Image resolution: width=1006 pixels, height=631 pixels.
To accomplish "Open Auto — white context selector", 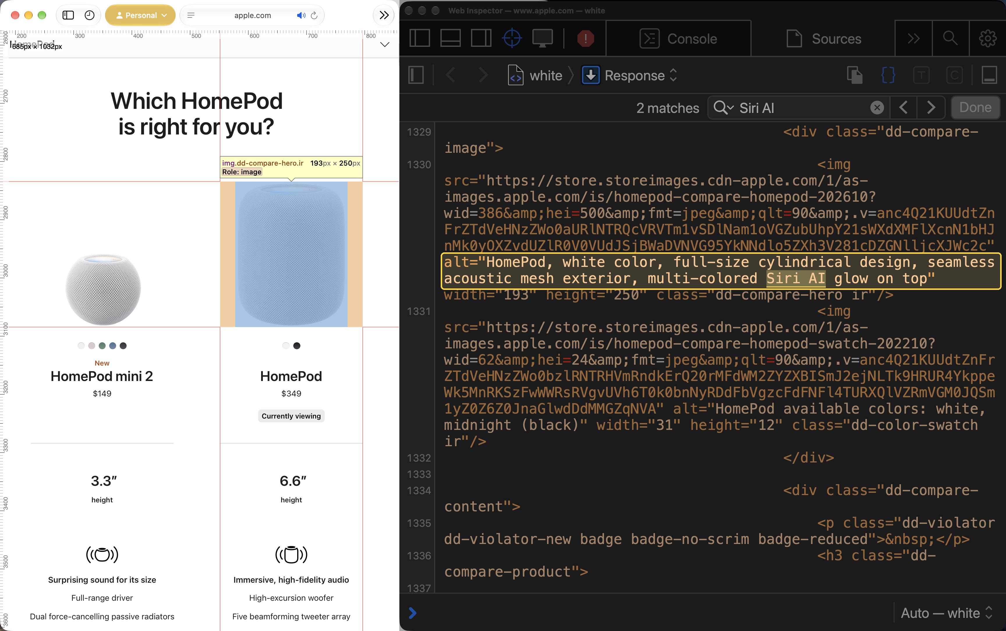I will 946,613.
